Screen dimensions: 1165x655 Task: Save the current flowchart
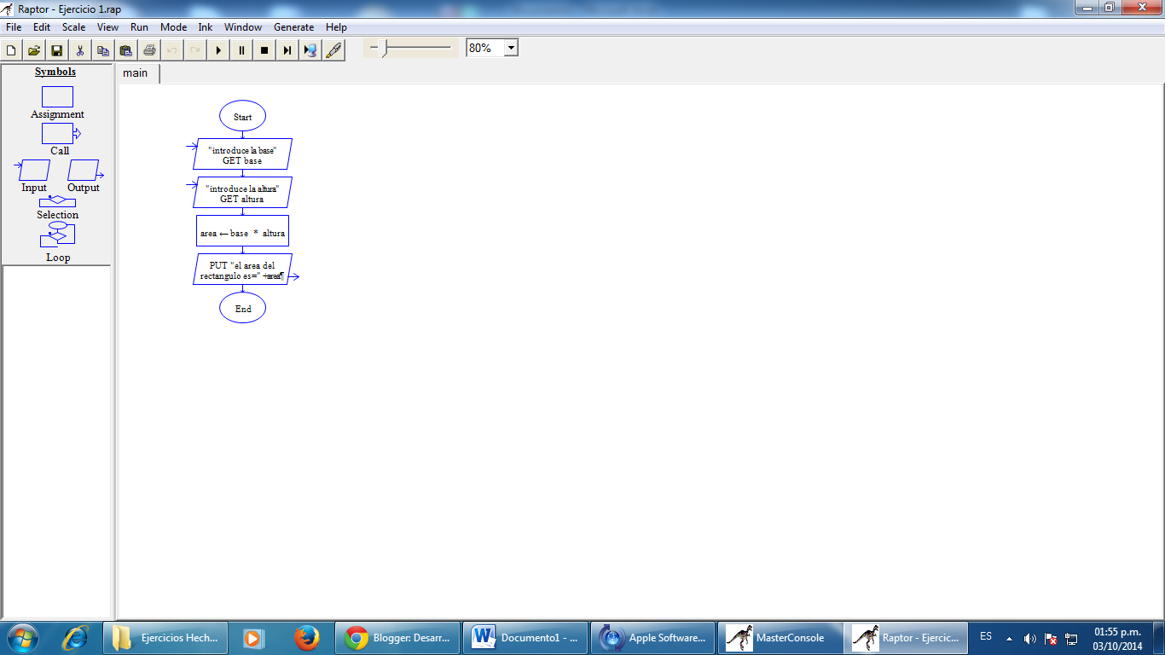pyautogui.click(x=56, y=49)
